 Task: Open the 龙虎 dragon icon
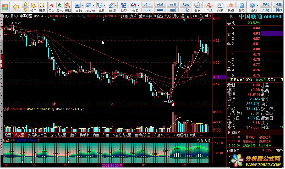209,5
